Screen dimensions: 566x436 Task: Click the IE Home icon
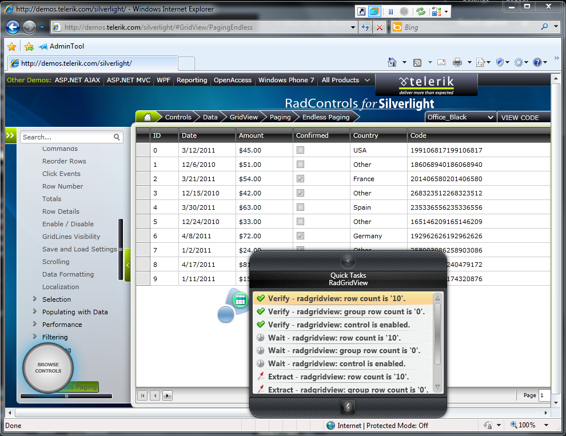pos(392,62)
